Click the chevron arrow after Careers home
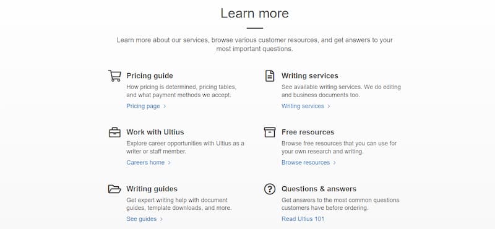The image size is (495, 229). pos(169,163)
